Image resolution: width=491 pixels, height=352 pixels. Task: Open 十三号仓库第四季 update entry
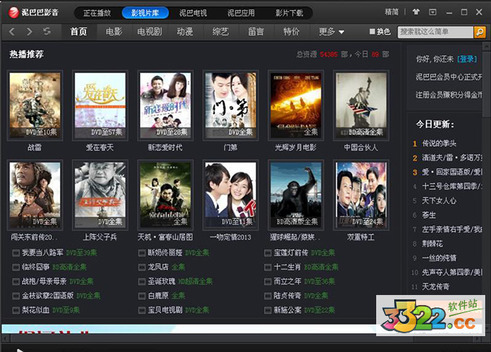tap(452, 187)
